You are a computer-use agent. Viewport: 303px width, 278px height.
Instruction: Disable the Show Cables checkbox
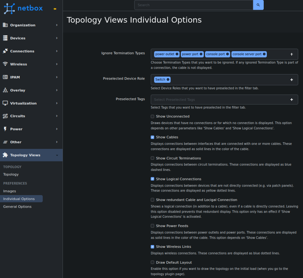click(x=152, y=137)
